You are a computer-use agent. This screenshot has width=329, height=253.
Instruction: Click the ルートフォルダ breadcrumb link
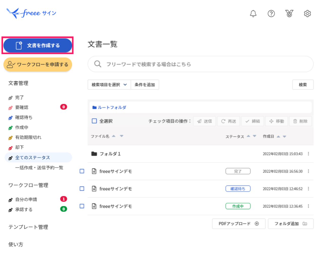point(112,107)
